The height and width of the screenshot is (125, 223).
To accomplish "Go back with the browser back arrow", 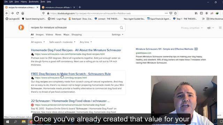I will point(7,13).
